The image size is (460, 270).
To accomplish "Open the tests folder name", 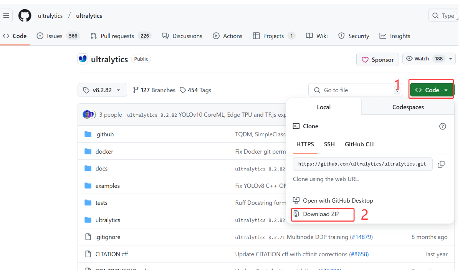I will pos(101,203).
